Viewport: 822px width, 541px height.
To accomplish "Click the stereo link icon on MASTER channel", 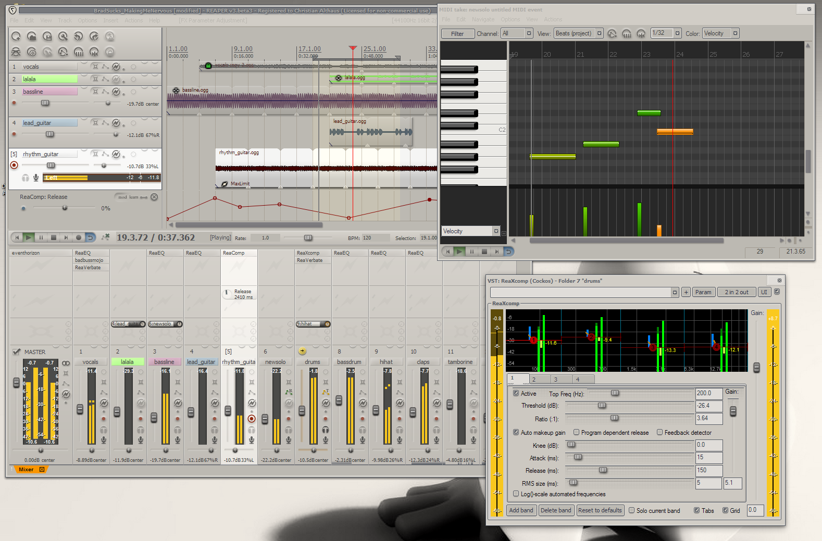I will click(66, 363).
